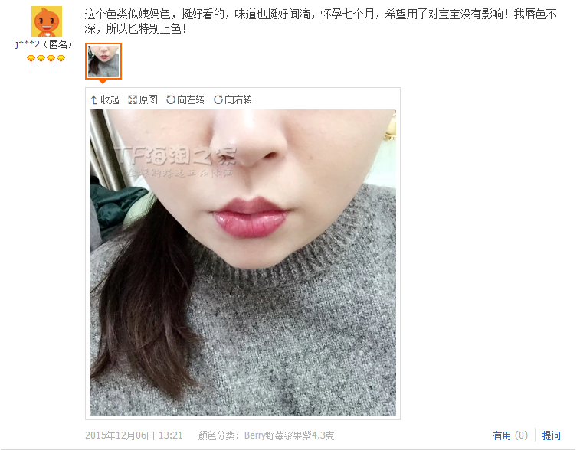Click the 提问 link
The width and height of the screenshot is (580, 450).
(x=552, y=435)
